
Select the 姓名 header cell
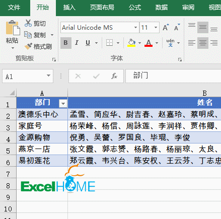point(144,103)
